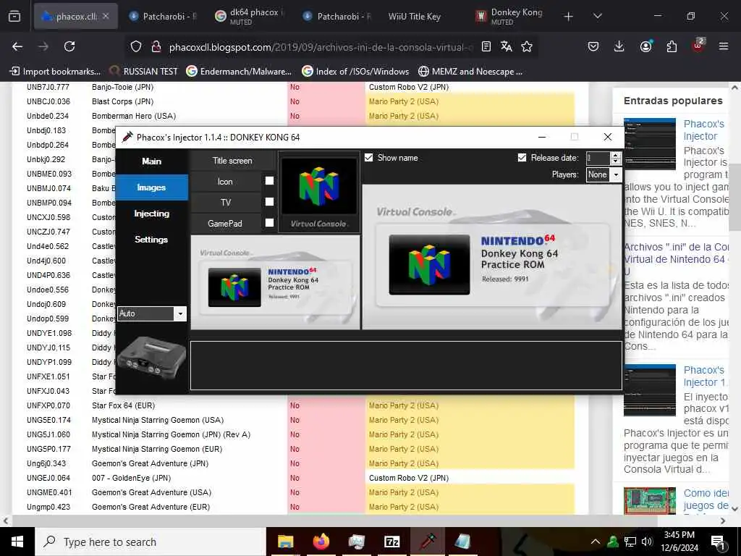Open the network icon in system tray

coord(630,542)
